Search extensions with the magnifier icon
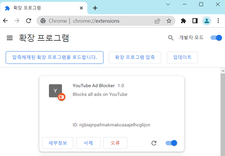The image size is (225, 156). point(171,38)
